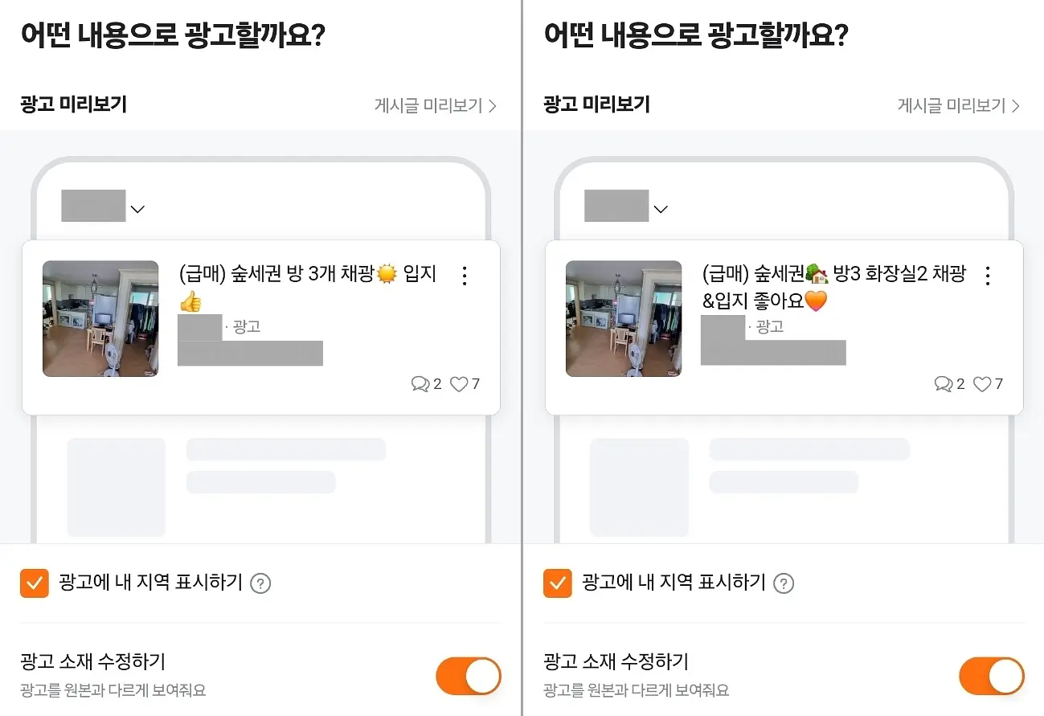The image size is (1044, 716).
Task: Expand the region dropdown chevron in the left phone preview
Action: tap(137, 209)
